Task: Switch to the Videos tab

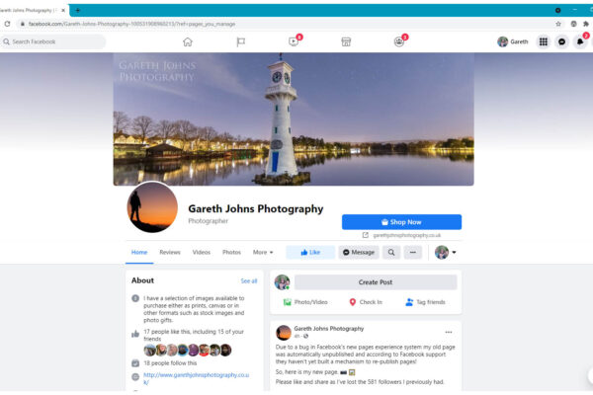Action: click(202, 252)
